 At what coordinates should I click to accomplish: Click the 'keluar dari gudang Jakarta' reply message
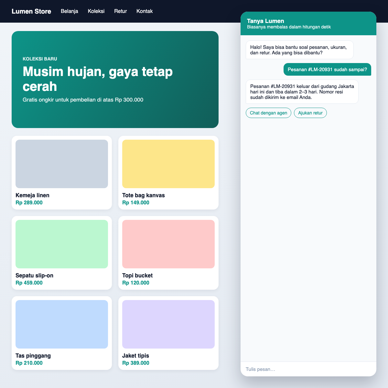point(302,92)
